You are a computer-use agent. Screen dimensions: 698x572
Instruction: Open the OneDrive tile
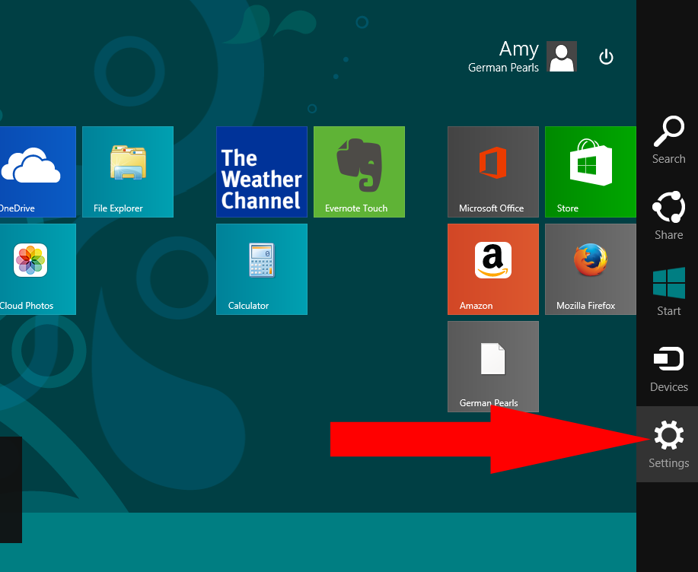[x=38, y=172]
